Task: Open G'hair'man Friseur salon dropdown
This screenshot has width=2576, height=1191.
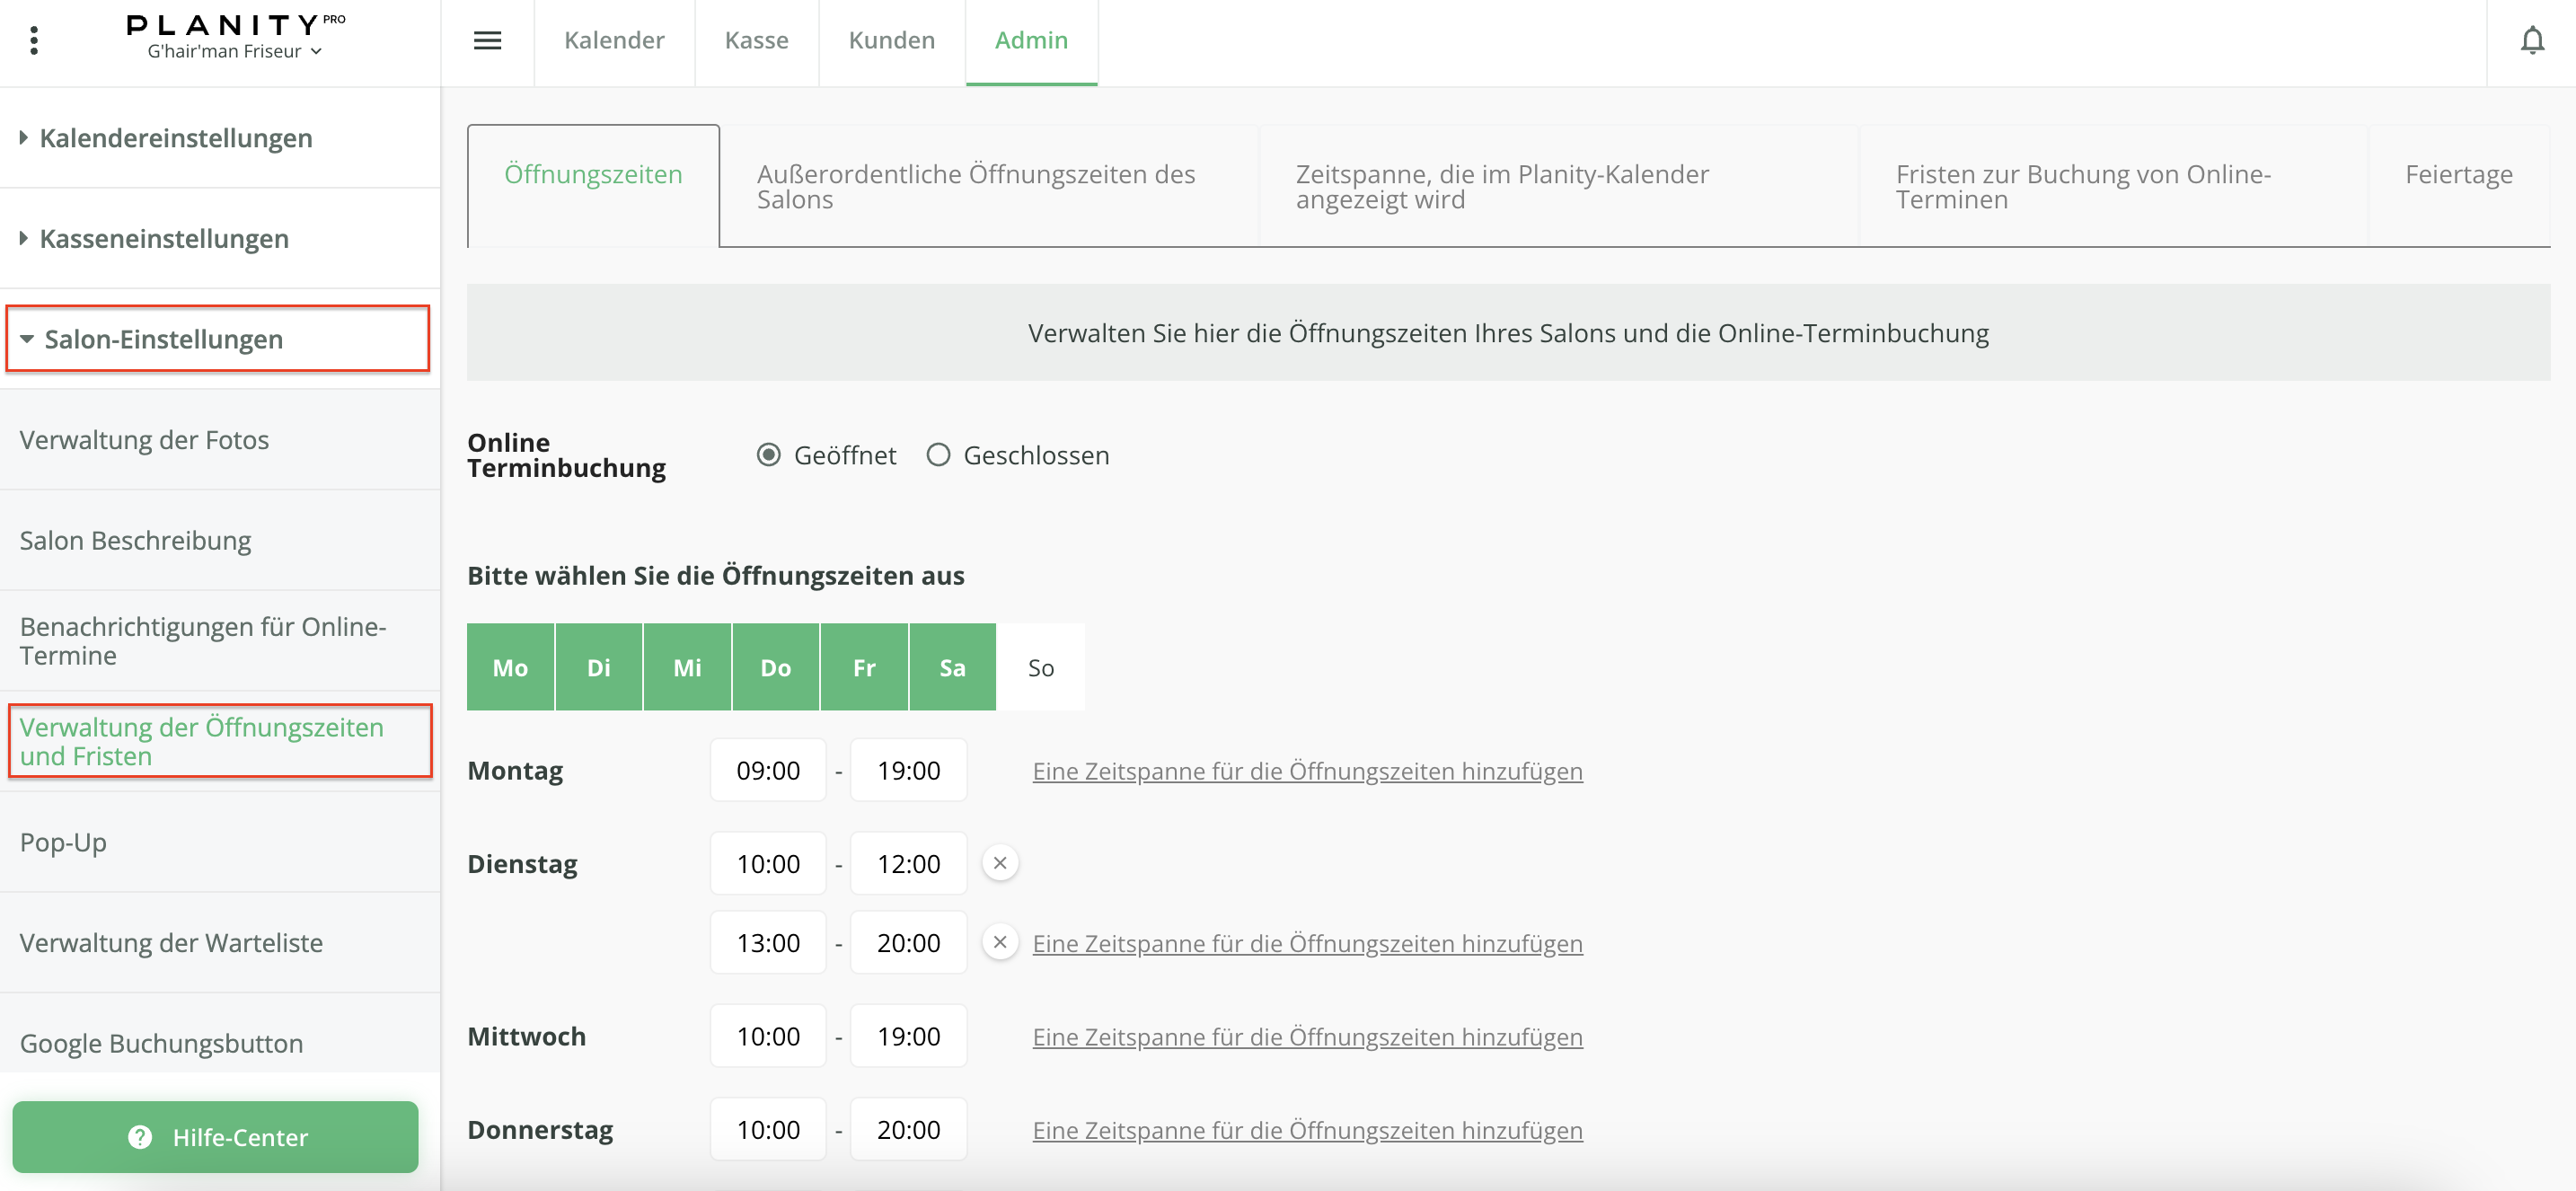Action: tap(234, 51)
